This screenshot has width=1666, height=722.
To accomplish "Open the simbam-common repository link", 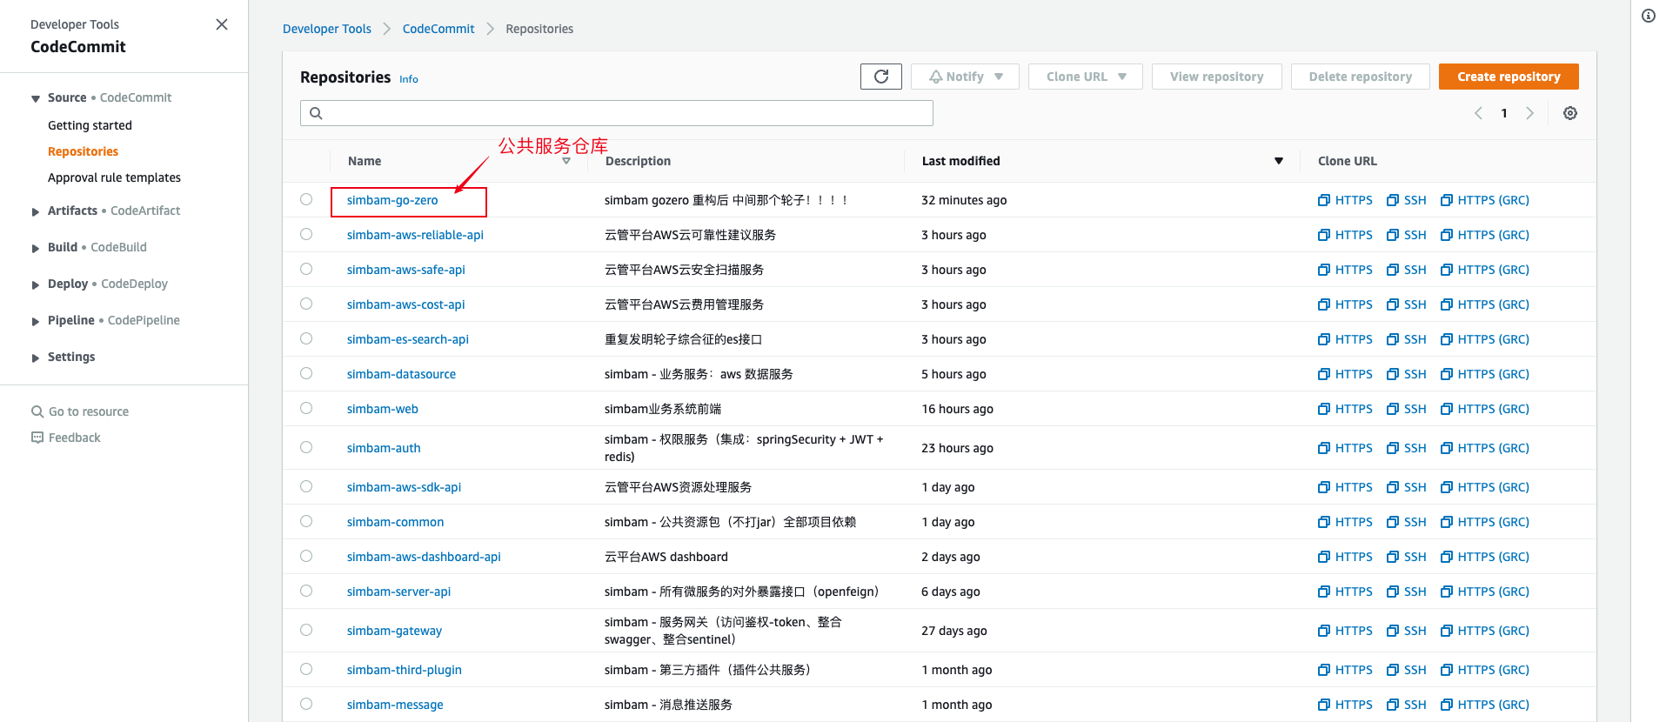I will click(395, 522).
